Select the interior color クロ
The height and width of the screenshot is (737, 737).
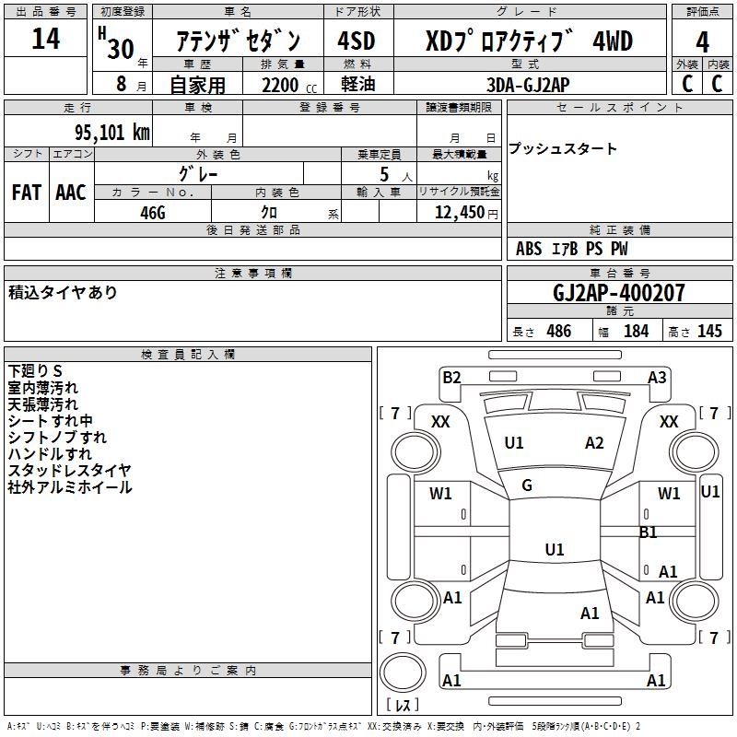(x=269, y=213)
